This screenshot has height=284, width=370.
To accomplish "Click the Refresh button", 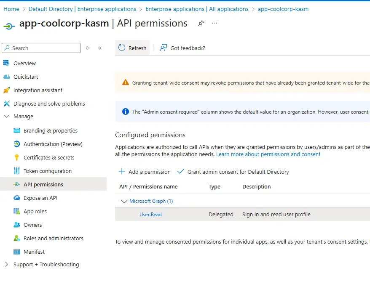I will click(132, 48).
